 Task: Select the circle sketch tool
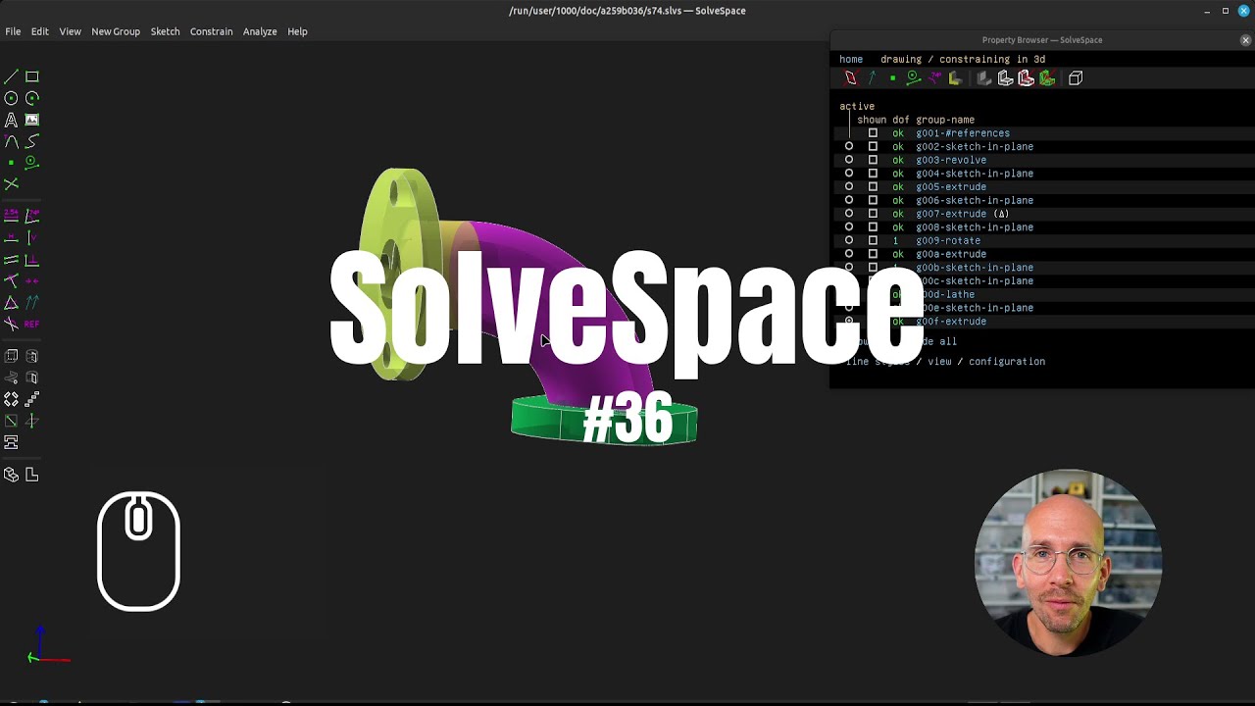pyautogui.click(x=11, y=98)
